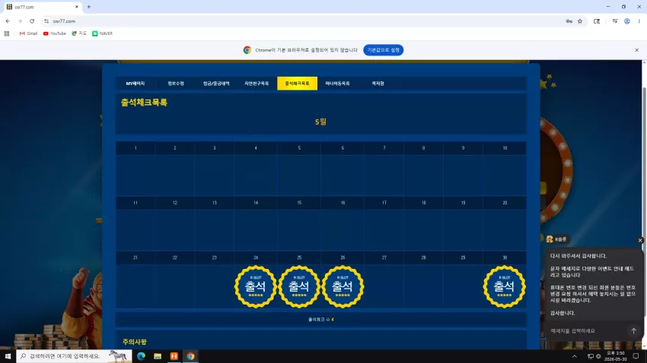
Task: Click calendar day 27 header cell
Action: tap(384, 257)
